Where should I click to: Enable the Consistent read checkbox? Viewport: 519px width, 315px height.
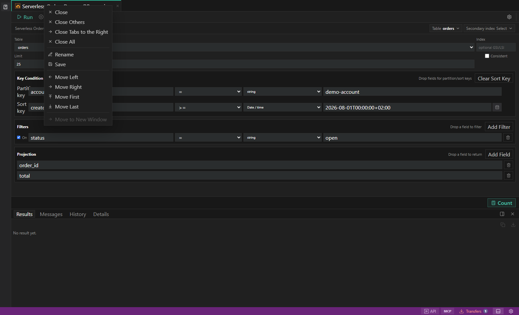pos(487,56)
